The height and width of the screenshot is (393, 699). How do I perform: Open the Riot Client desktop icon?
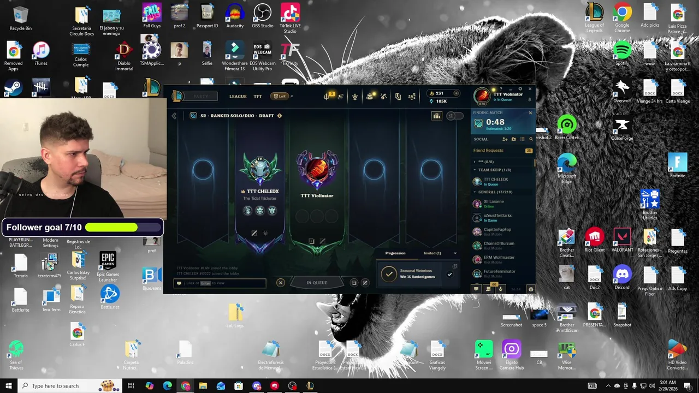(x=594, y=240)
